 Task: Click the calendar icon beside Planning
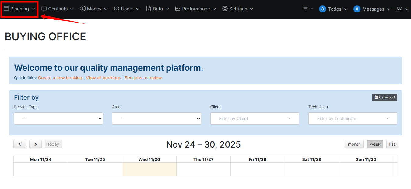(6, 9)
